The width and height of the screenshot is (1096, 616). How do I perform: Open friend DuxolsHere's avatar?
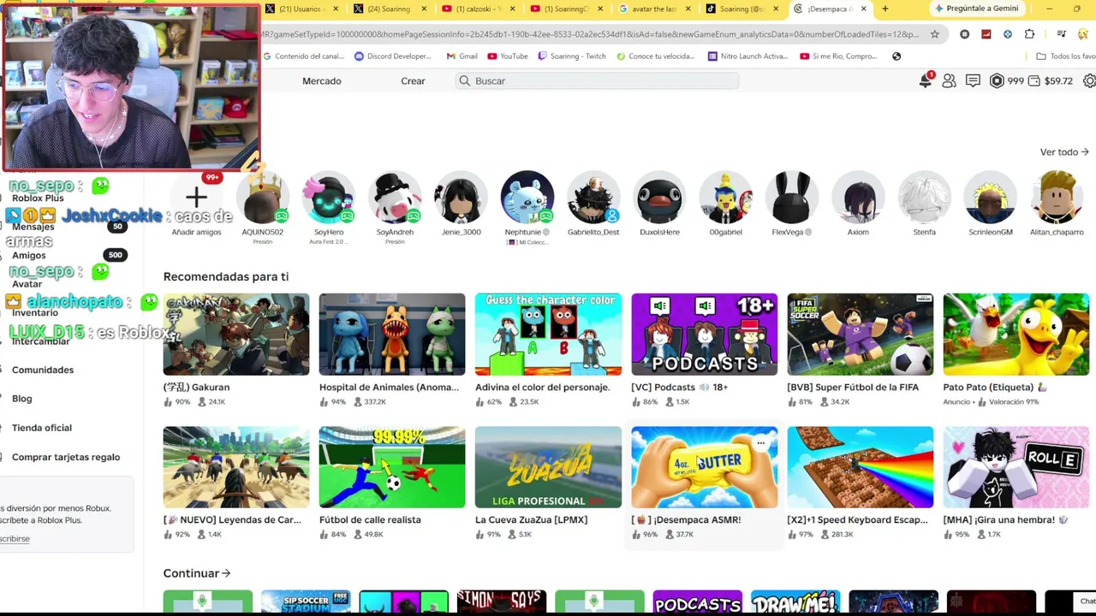659,198
